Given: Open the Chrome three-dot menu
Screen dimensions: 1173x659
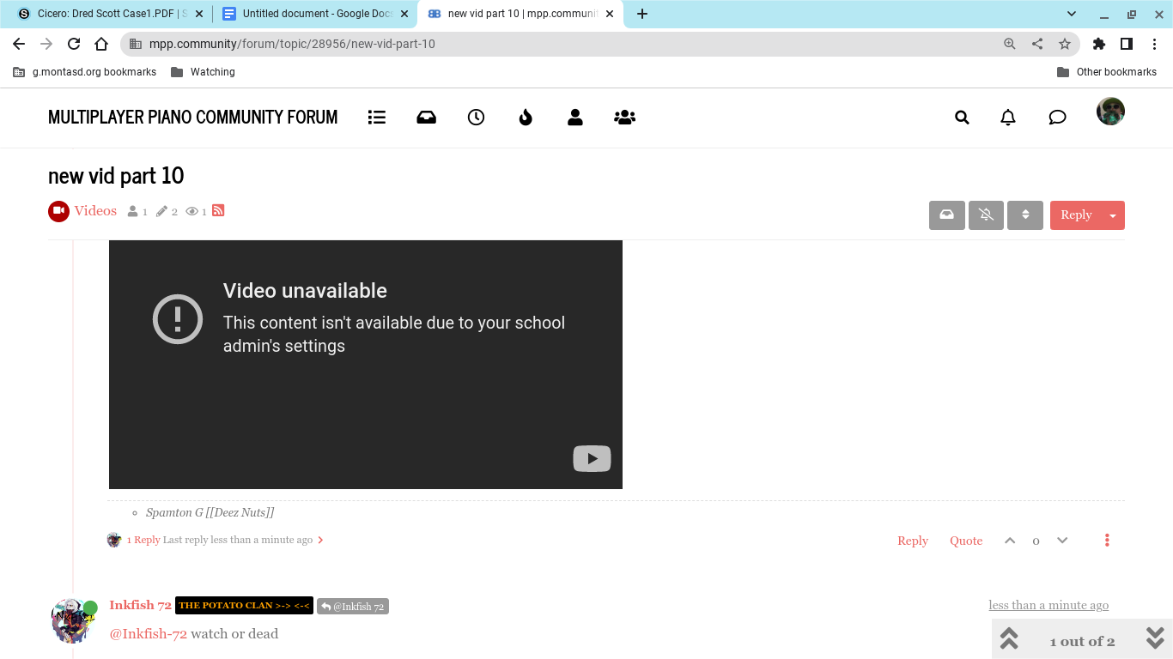Looking at the screenshot, I should [1154, 44].
